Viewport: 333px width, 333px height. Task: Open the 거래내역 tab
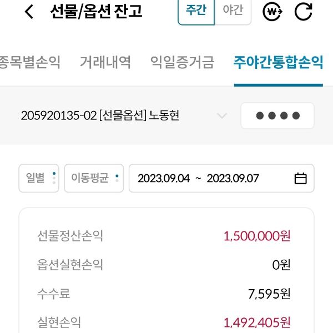pyautogui.click(x=105, y=62)
